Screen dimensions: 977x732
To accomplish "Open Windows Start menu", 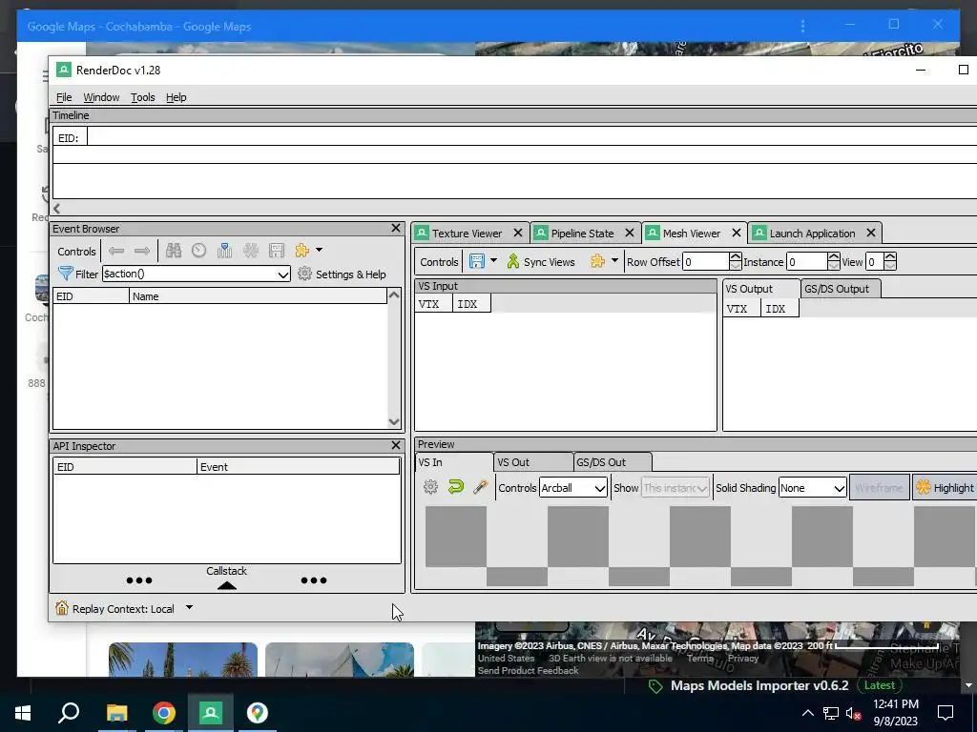I will pos(23,713).
